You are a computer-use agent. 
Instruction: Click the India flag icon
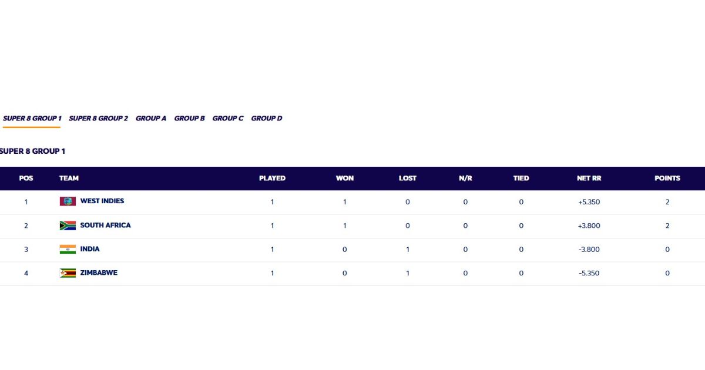(68, 249)
